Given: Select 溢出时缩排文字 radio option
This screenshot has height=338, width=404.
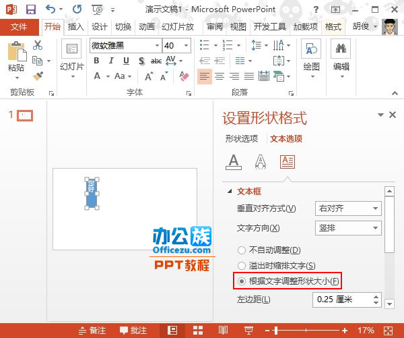Looking at the screenshot, I should 241,266.
